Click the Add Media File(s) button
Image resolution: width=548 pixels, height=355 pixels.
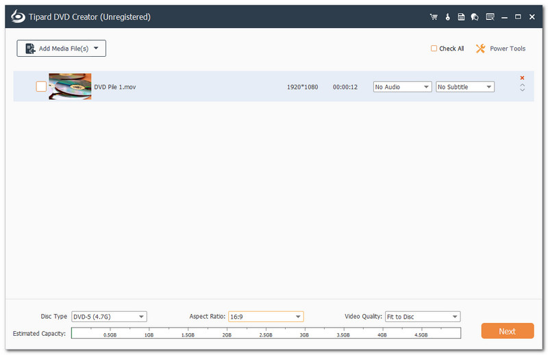coord(61,48)
